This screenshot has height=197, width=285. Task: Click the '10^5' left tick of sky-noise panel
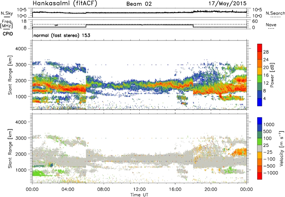22,10
